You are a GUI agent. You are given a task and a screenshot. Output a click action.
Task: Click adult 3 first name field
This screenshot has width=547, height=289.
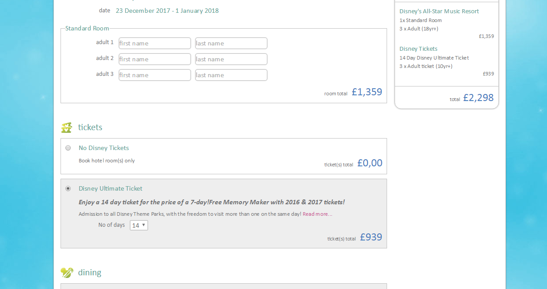tap(155, 75)
